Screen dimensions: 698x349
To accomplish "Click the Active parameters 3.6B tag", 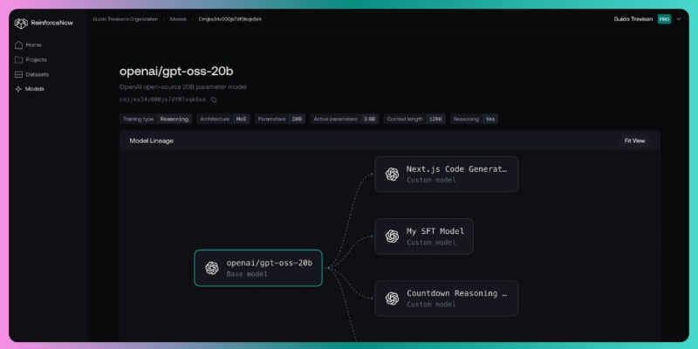I will [345, 120].
